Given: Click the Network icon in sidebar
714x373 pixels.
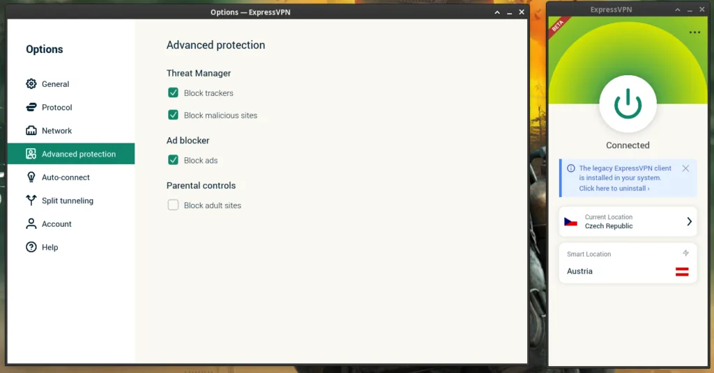Looking at the screenshot, I should click(31, 131).
